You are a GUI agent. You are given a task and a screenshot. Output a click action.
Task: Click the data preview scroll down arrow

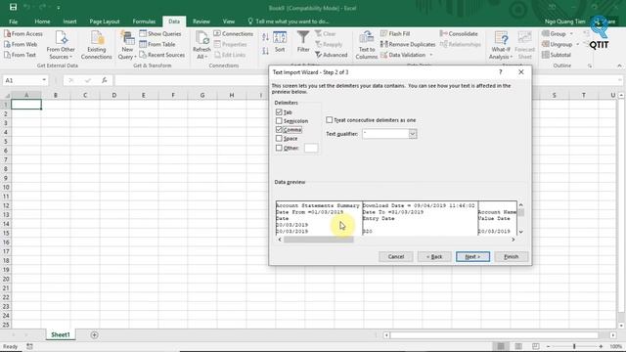coord(520,232)
